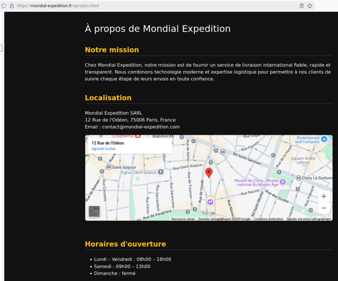Click the red location pin on map
Image resolution: width=338 pixels, height=281 pixels.
pos(209,173)
